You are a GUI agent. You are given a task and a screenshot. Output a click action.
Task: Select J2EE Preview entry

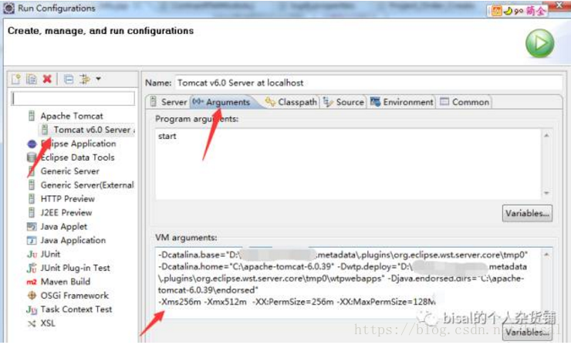(66, 213)
